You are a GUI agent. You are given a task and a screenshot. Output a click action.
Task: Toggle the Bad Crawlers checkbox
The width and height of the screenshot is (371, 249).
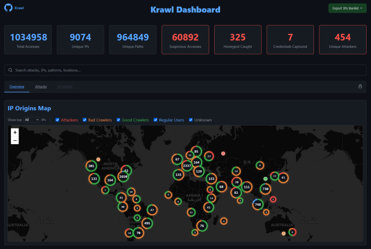[85, 120]
